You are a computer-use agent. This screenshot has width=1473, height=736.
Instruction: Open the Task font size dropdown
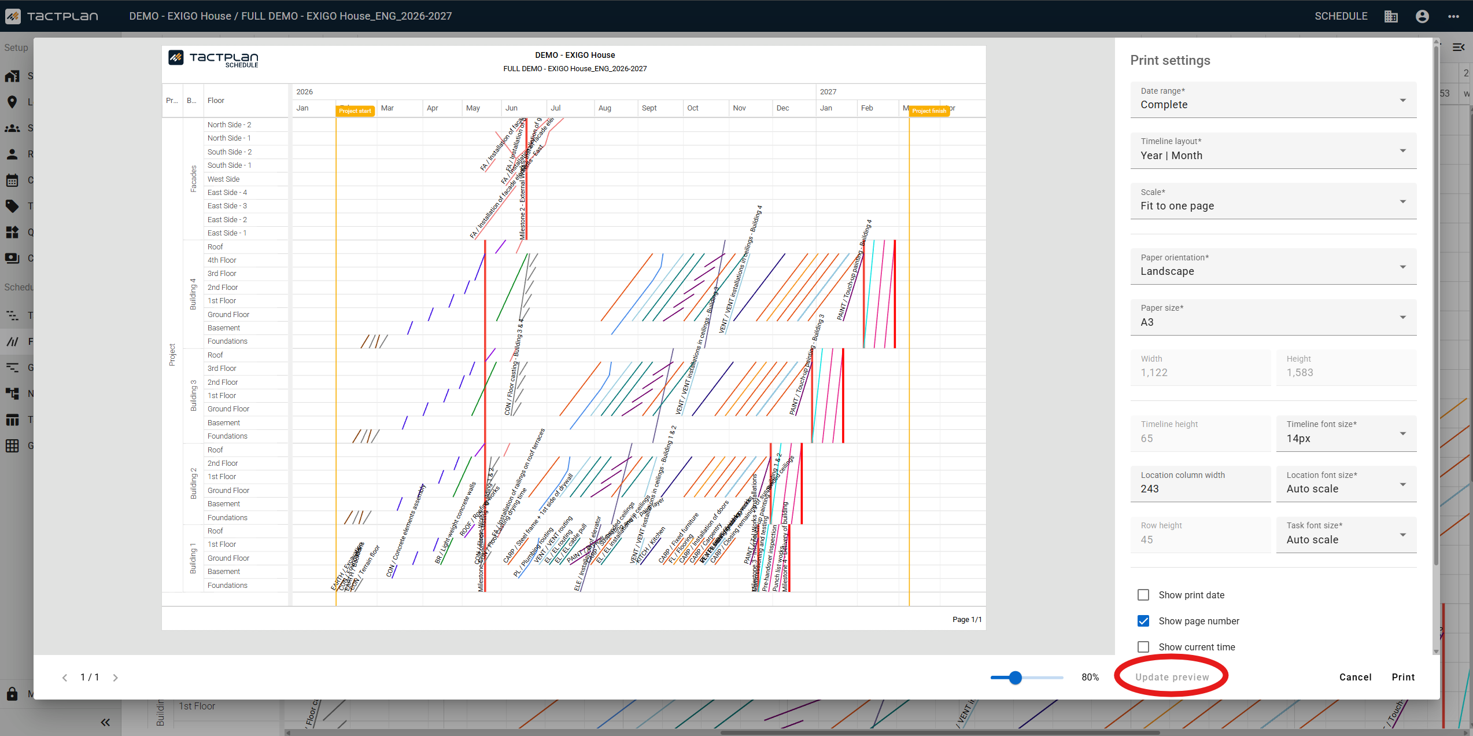(1346, 535)
